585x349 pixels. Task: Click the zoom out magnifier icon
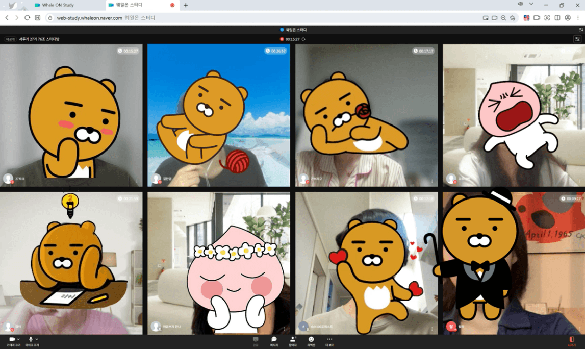point(503,17)
